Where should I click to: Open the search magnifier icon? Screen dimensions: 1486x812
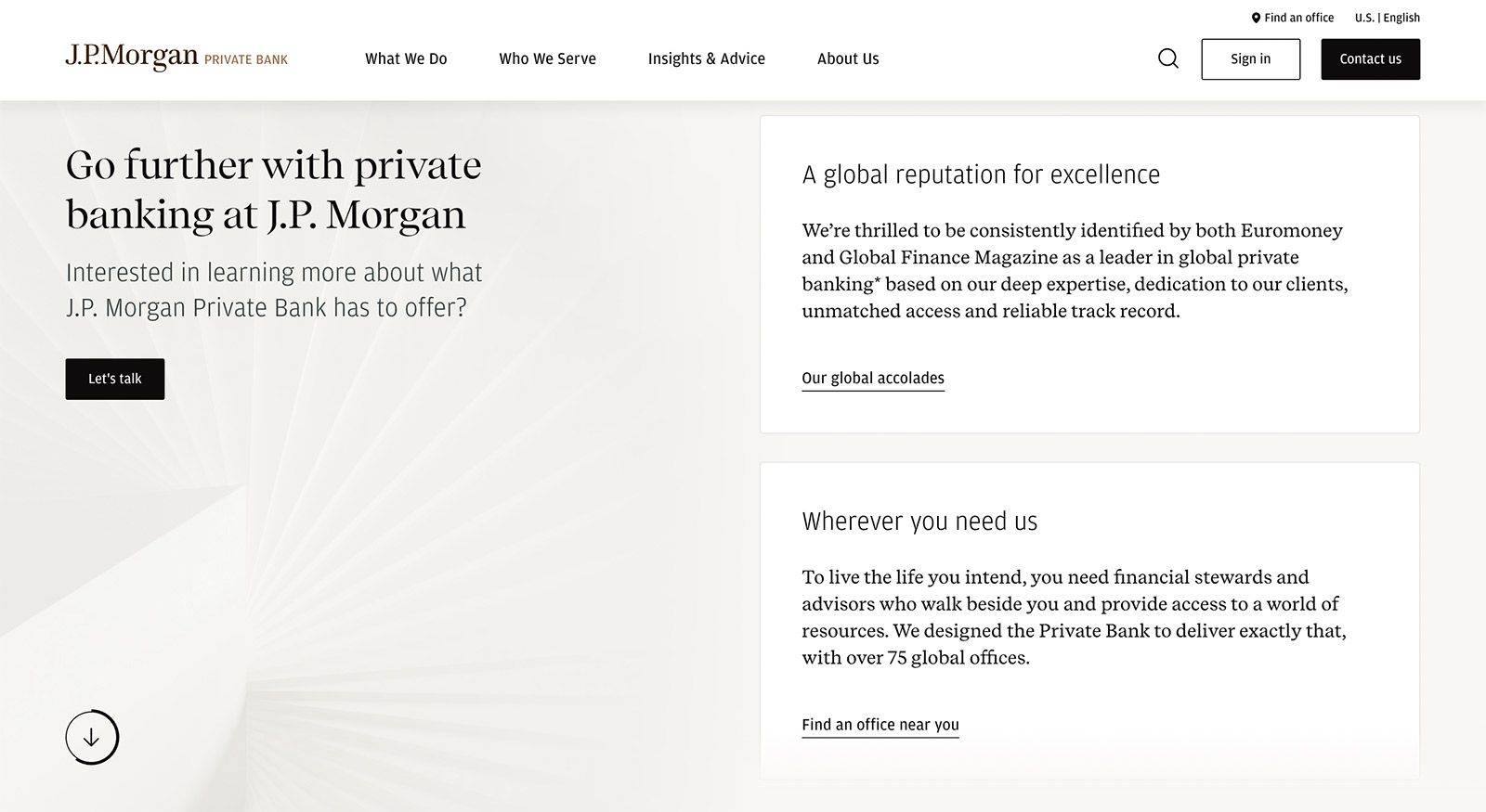click(1168, 59)
